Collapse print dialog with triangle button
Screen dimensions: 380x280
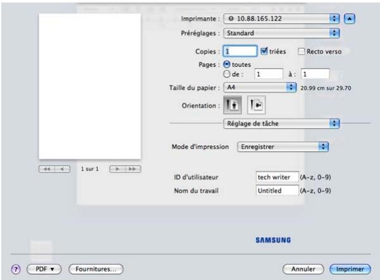[349, 19]
